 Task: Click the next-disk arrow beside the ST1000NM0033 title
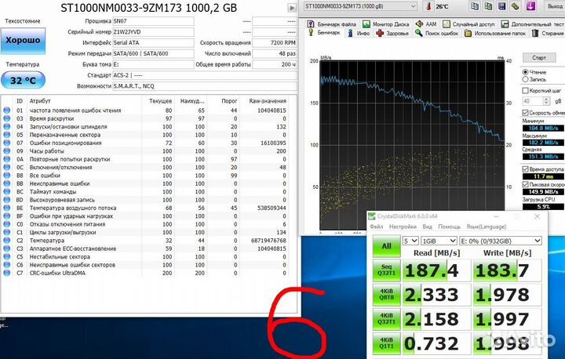292,8
